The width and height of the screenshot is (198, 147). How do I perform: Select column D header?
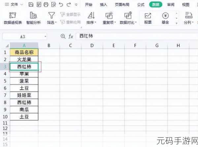92,45
